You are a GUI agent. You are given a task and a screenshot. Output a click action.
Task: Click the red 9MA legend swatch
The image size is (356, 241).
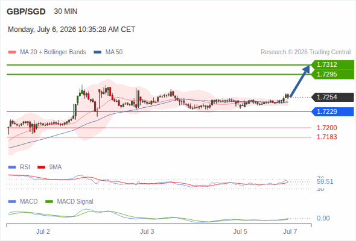pos(41,167)
